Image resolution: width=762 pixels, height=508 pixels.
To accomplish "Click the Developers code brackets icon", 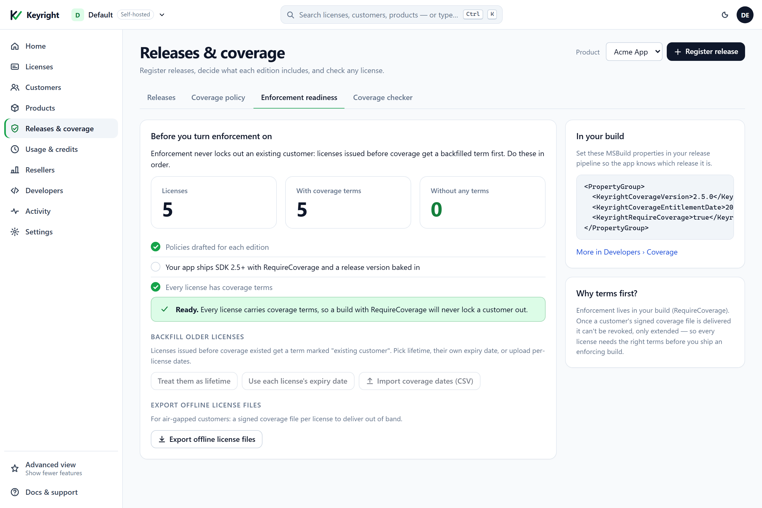I will coord(15,190).
